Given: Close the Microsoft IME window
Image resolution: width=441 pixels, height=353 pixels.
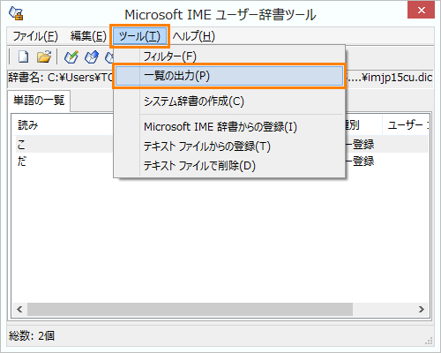Looking at the screenshot, I should (x=421, y=11).
